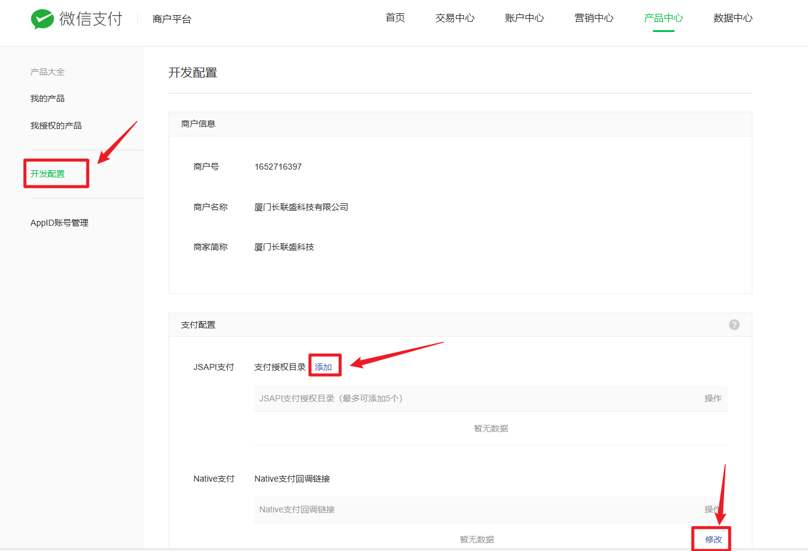Screen dimensions: 808x551
Task: Click merchant name 厦门长联盛科技有限公司
Action: (301, 207)
